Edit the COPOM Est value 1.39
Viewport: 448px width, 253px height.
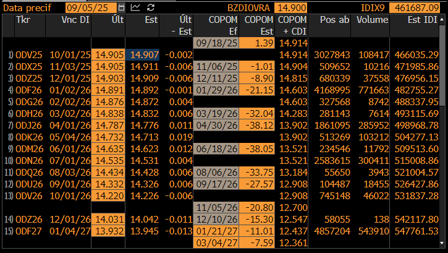click(x=257, y=43)
